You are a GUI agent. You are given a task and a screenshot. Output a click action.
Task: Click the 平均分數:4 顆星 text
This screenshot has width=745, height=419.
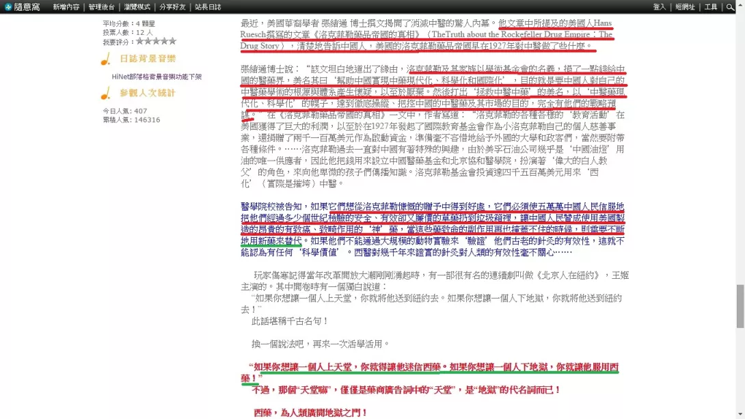128,23
